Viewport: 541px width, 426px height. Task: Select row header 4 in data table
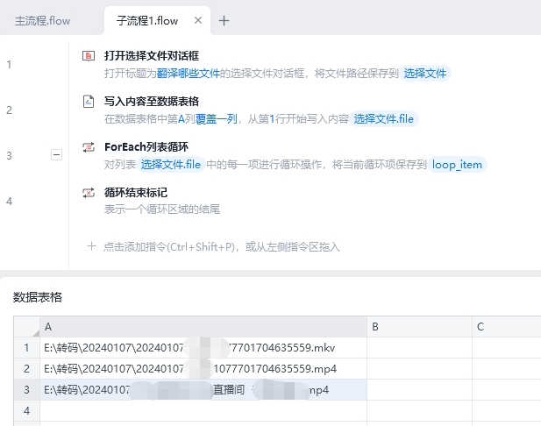(27, 411)
